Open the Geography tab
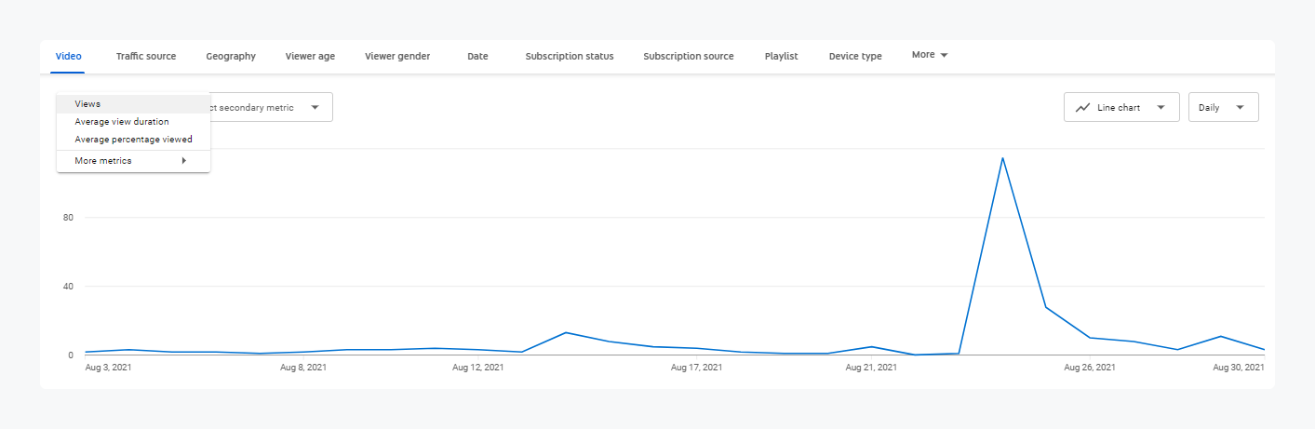 [x=231, y=56]
